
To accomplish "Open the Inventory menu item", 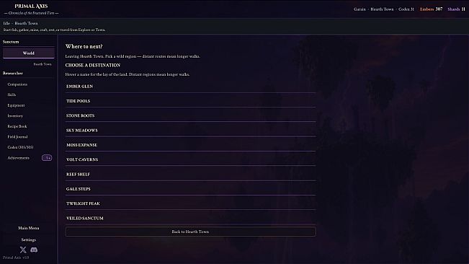I will pyautogui.click(x=15, y=116).
